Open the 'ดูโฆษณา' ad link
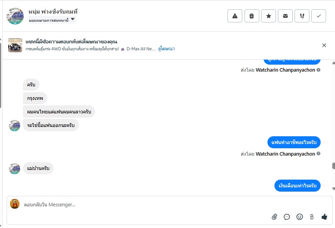335x228 pixels. [x=166, y=49]
